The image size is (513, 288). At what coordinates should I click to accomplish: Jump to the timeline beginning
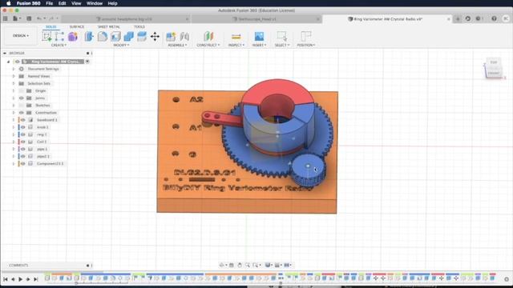tap(6, 279)
